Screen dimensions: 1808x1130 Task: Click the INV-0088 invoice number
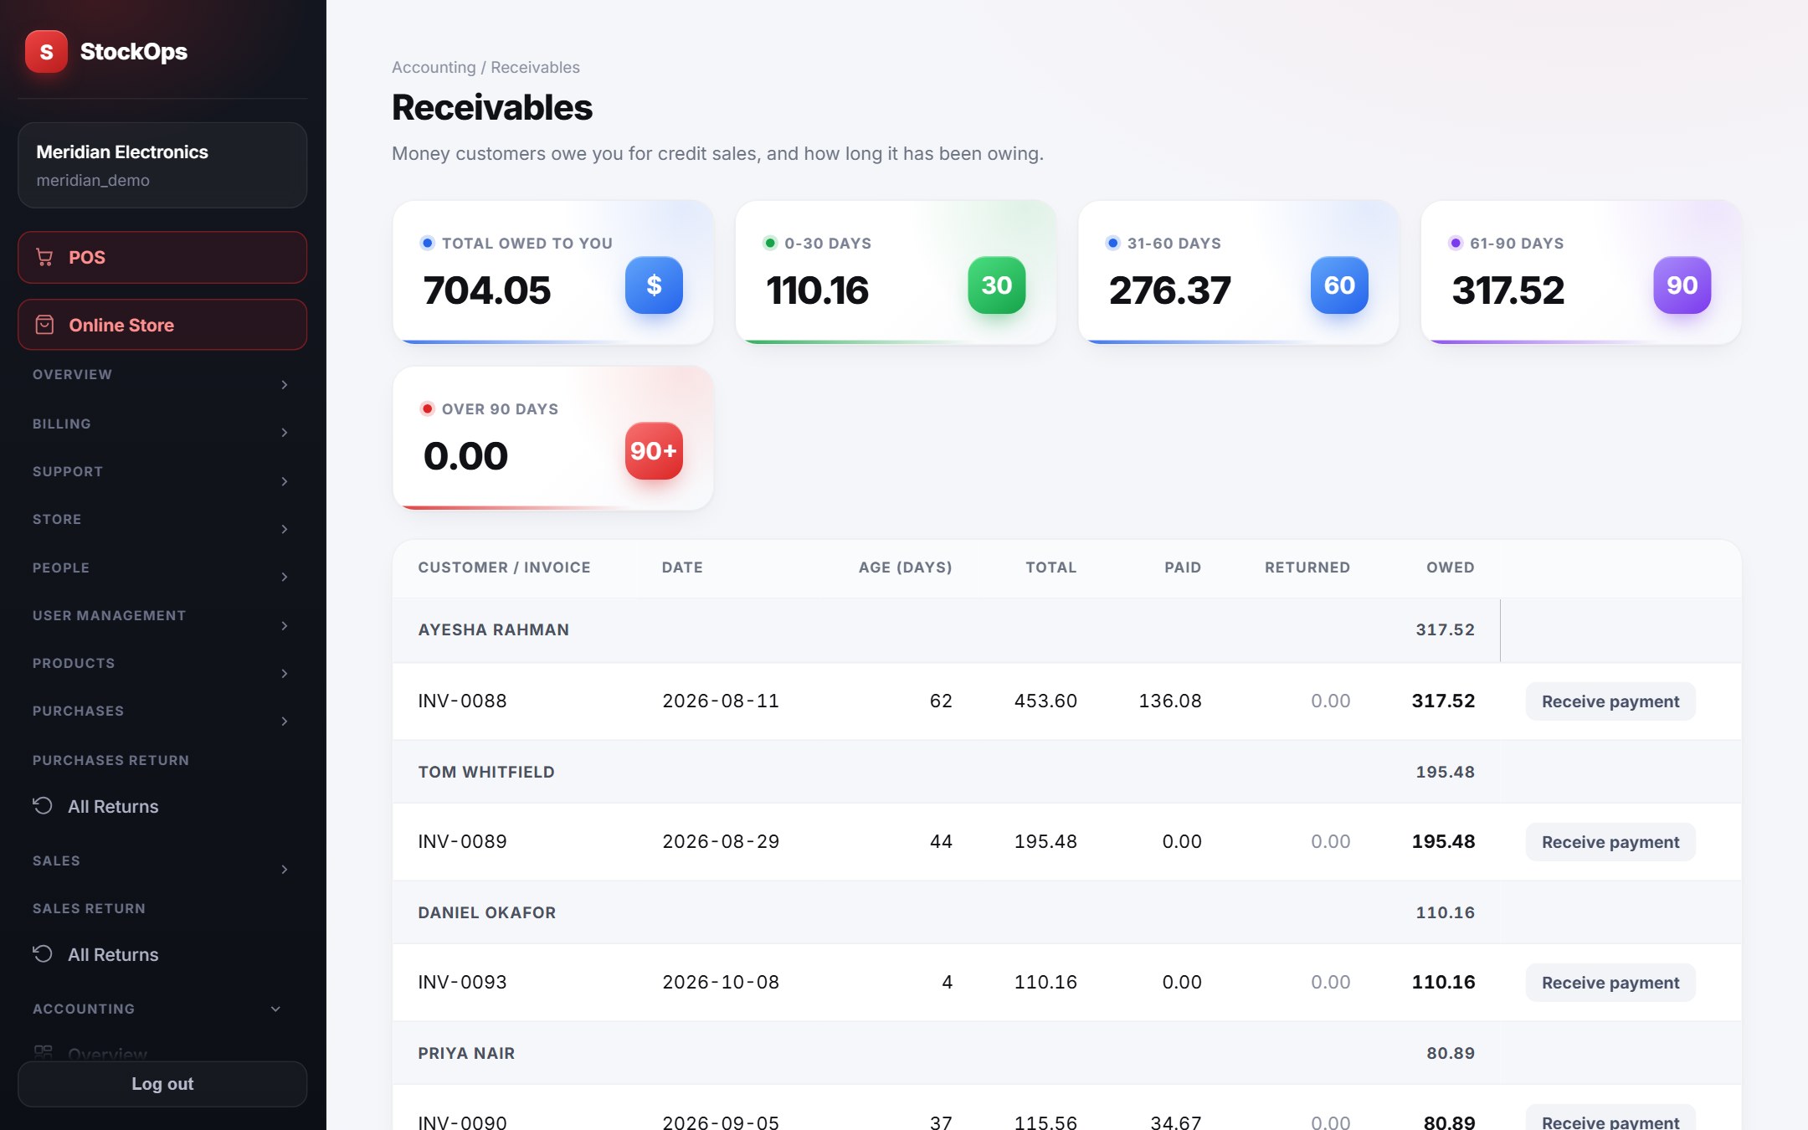point(462,701)
